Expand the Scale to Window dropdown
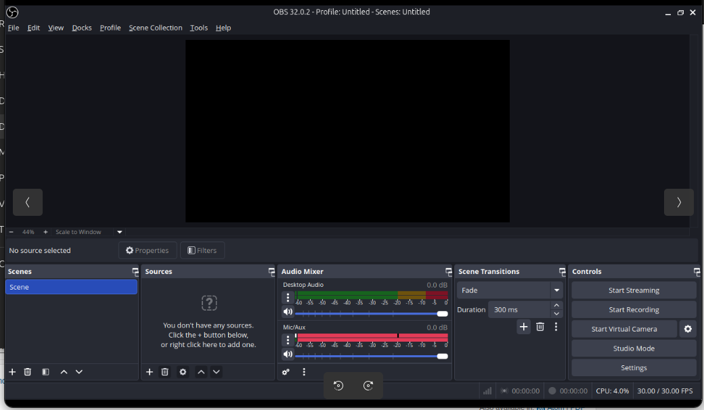 point(120,232)
